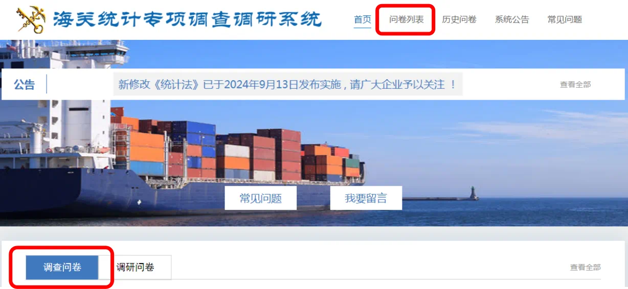
Task: Open the 问卷列表 navigation item
Action: [407, 19]
